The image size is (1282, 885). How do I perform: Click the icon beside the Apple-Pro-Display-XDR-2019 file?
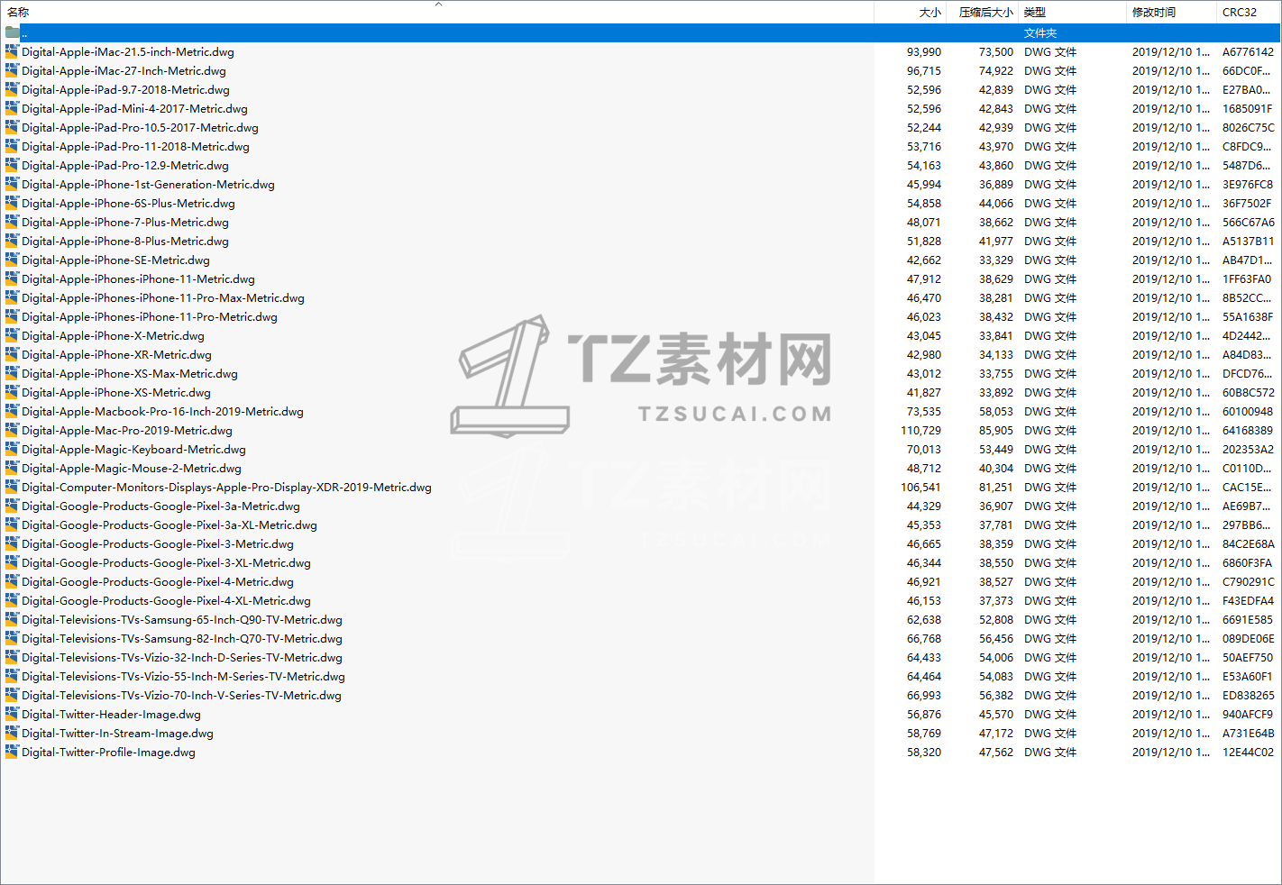[12, 488]
